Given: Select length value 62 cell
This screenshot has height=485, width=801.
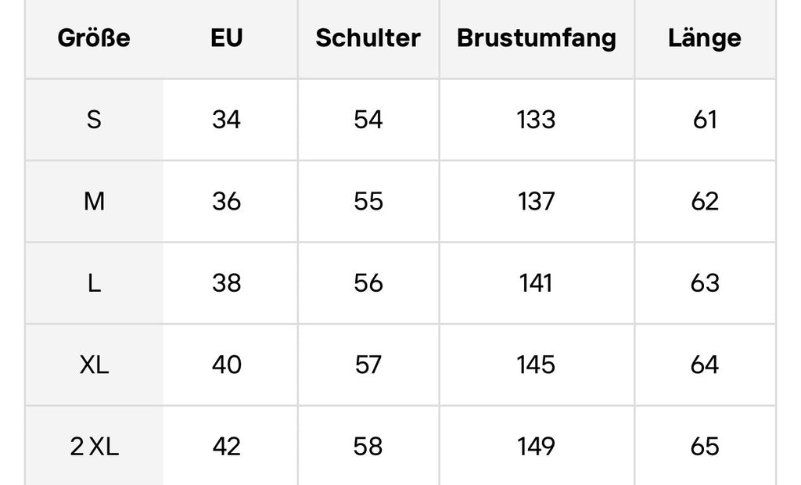Looking at the screenshot, I should pos(705,202).
